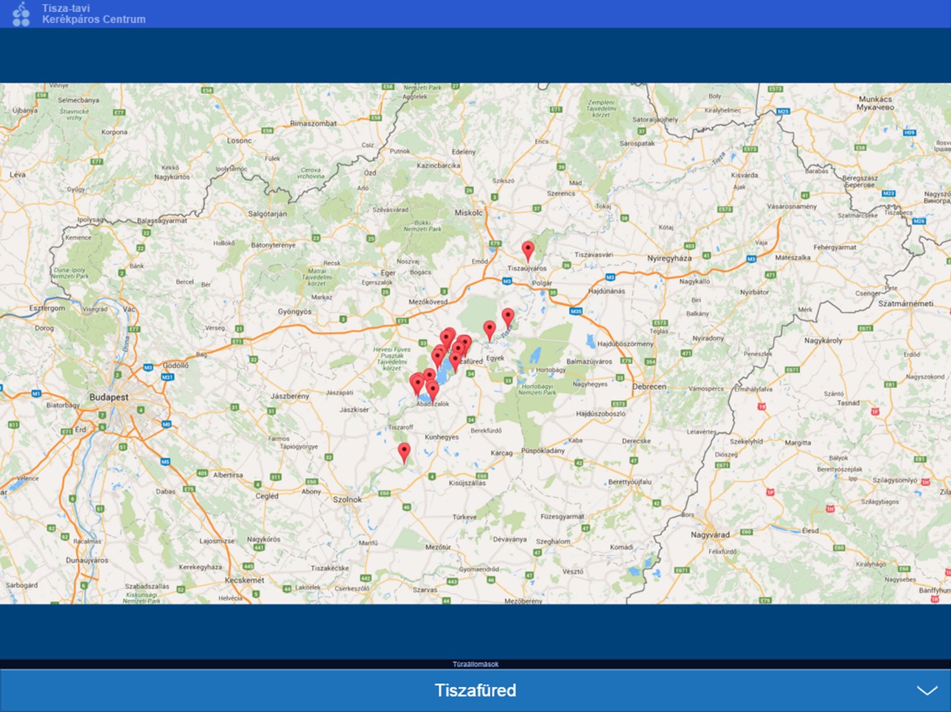Click the Miskolc label on the map
The height and width of the screenshot is (712, 951).
click(469, 212)
